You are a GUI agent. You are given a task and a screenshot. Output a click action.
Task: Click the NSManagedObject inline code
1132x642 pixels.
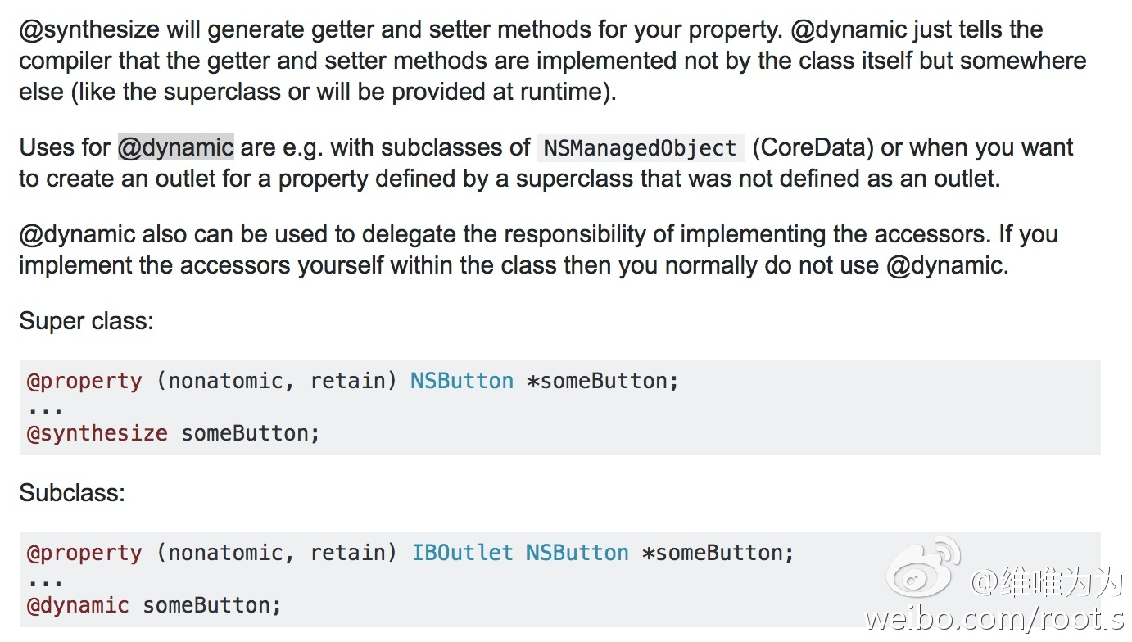640,148
